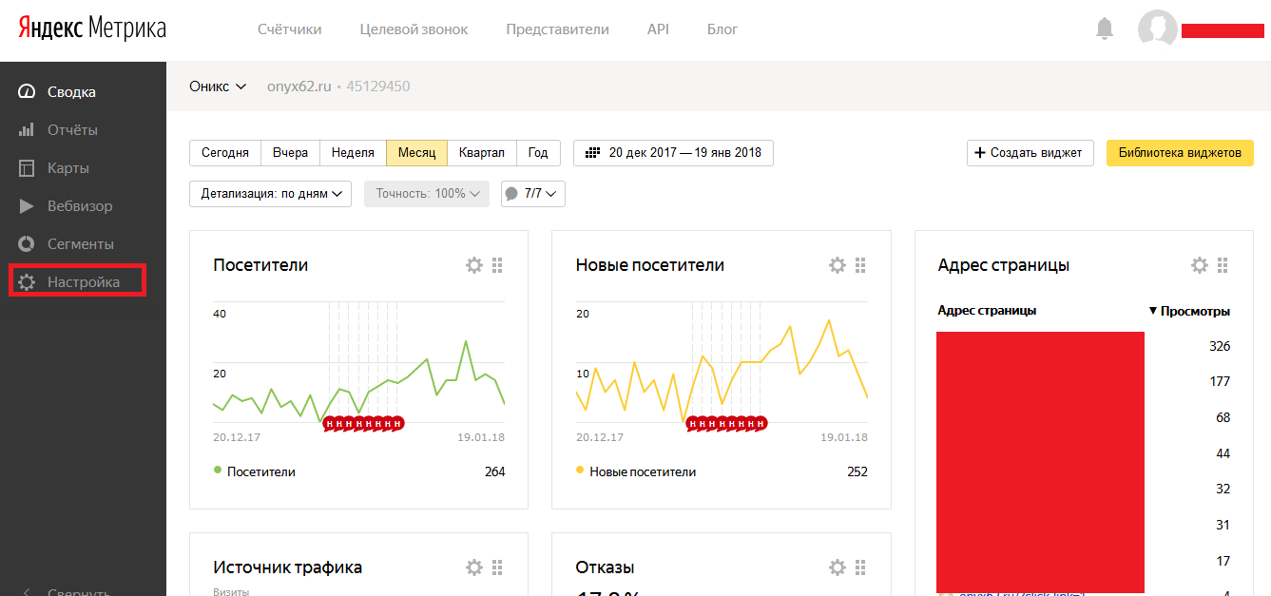Click the Создать виджет button
This screenshot has width=1271, height=596.
[1030, 153]
